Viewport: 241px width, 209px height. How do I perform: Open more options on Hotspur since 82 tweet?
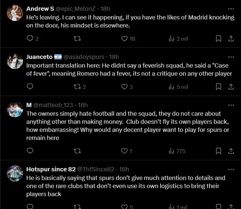point(231,169)
